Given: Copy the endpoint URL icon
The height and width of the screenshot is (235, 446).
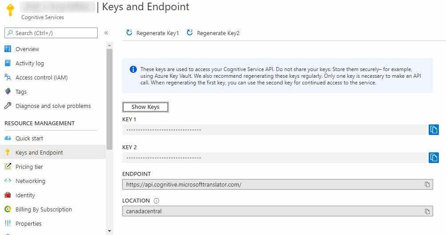Looking at the screenshot, I should click(x=427, y=184).
